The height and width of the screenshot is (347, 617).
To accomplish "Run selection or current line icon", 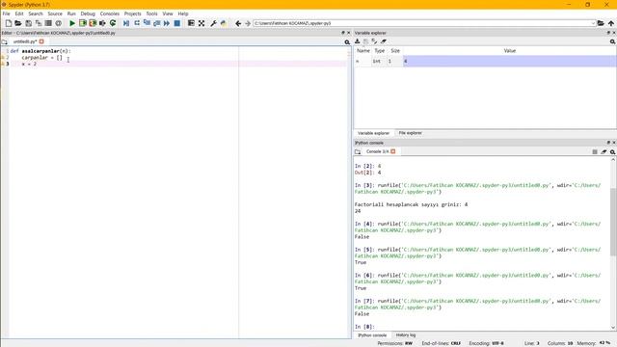I will click(102, 23).
